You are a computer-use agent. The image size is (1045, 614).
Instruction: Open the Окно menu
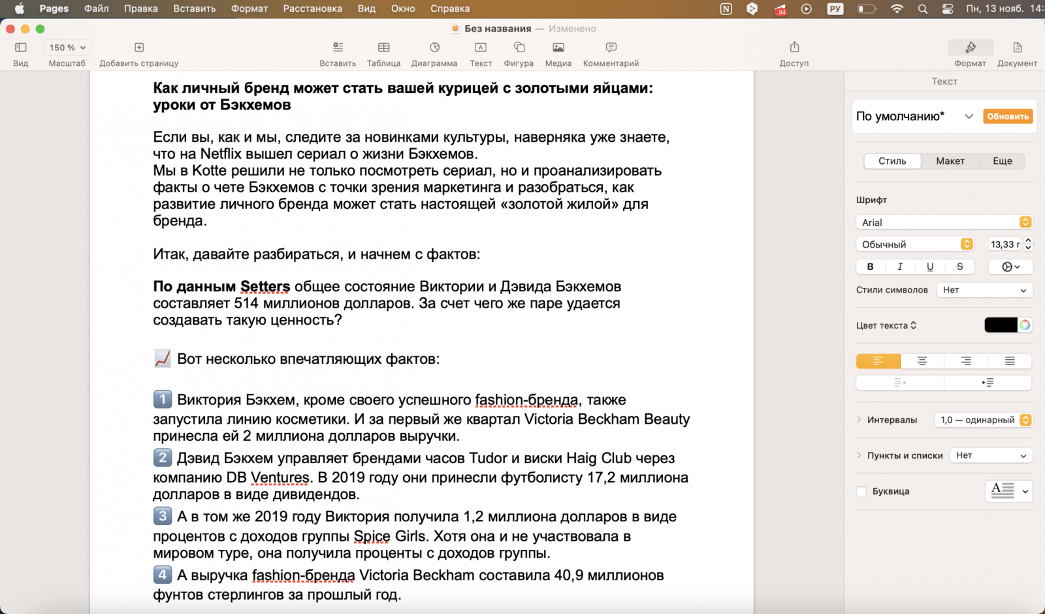403,9
